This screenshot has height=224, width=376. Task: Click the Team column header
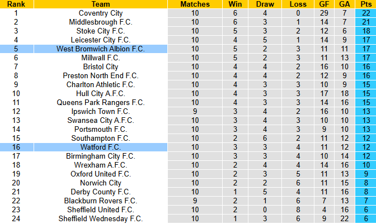coord(100,4)
